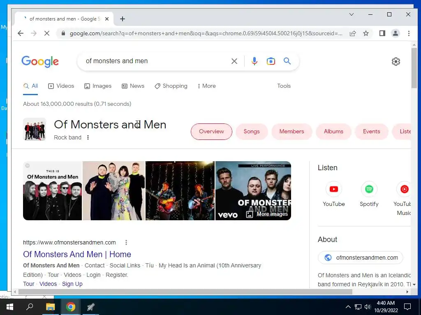Open 'This Is Of Monsters and Men' image

tap(52, 191)
